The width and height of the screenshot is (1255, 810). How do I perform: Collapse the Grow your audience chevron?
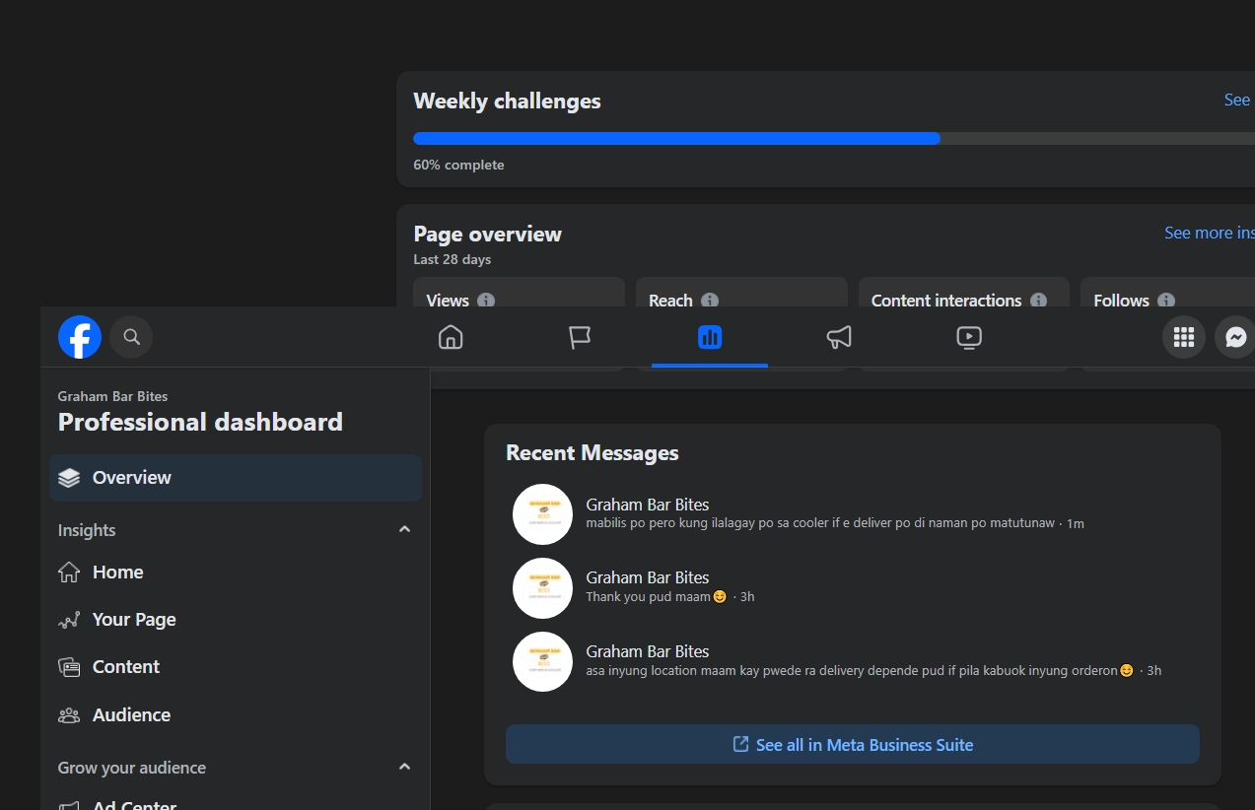[x=404, y=767]
